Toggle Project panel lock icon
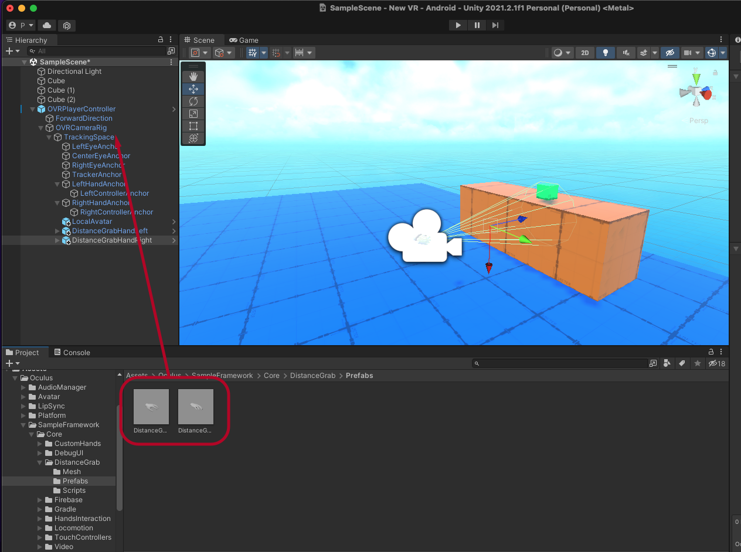 click(711, 352)
